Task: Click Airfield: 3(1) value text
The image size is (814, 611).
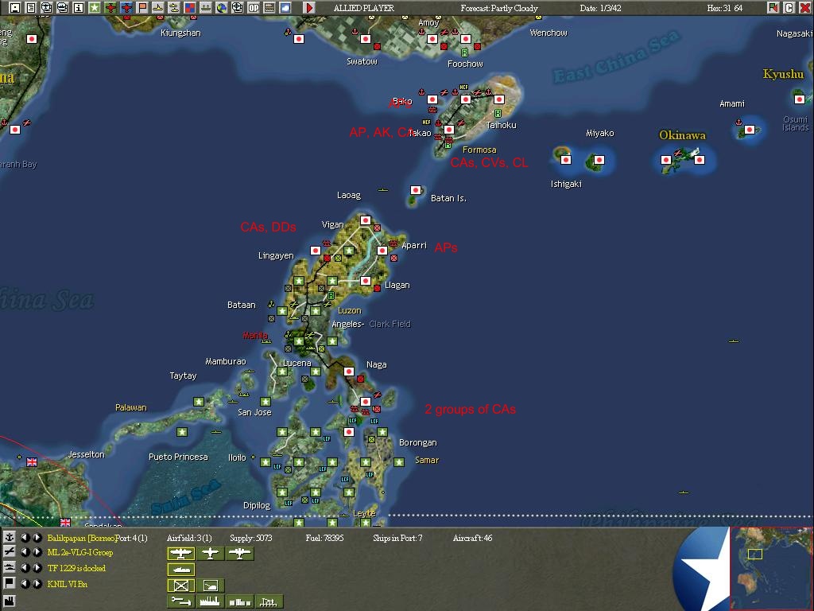Action: coord(189,538)
